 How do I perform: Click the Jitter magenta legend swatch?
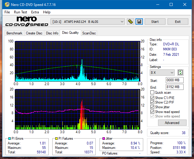[x=104, y=139]
